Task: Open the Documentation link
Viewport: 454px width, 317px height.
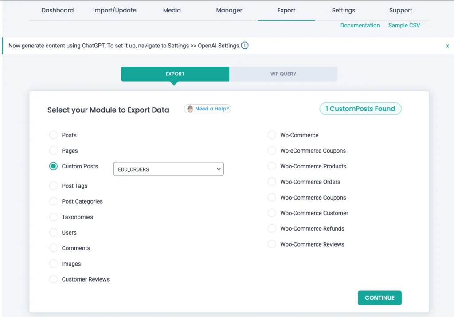Action: click(x=360, y=25)
